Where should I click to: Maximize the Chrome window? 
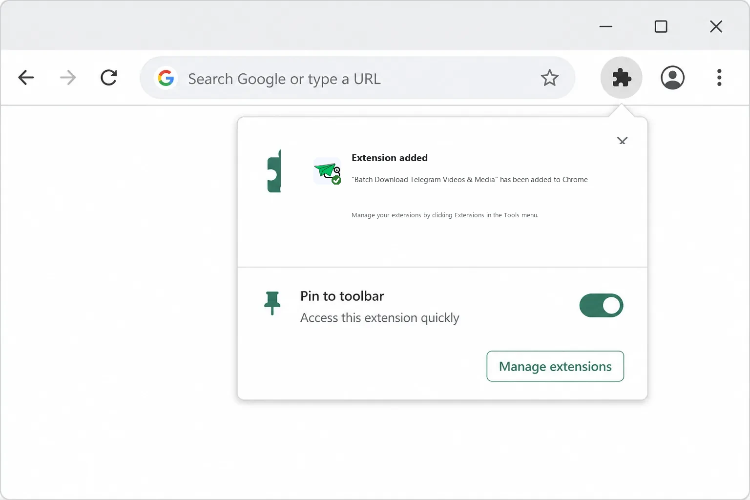click(661, 26)
